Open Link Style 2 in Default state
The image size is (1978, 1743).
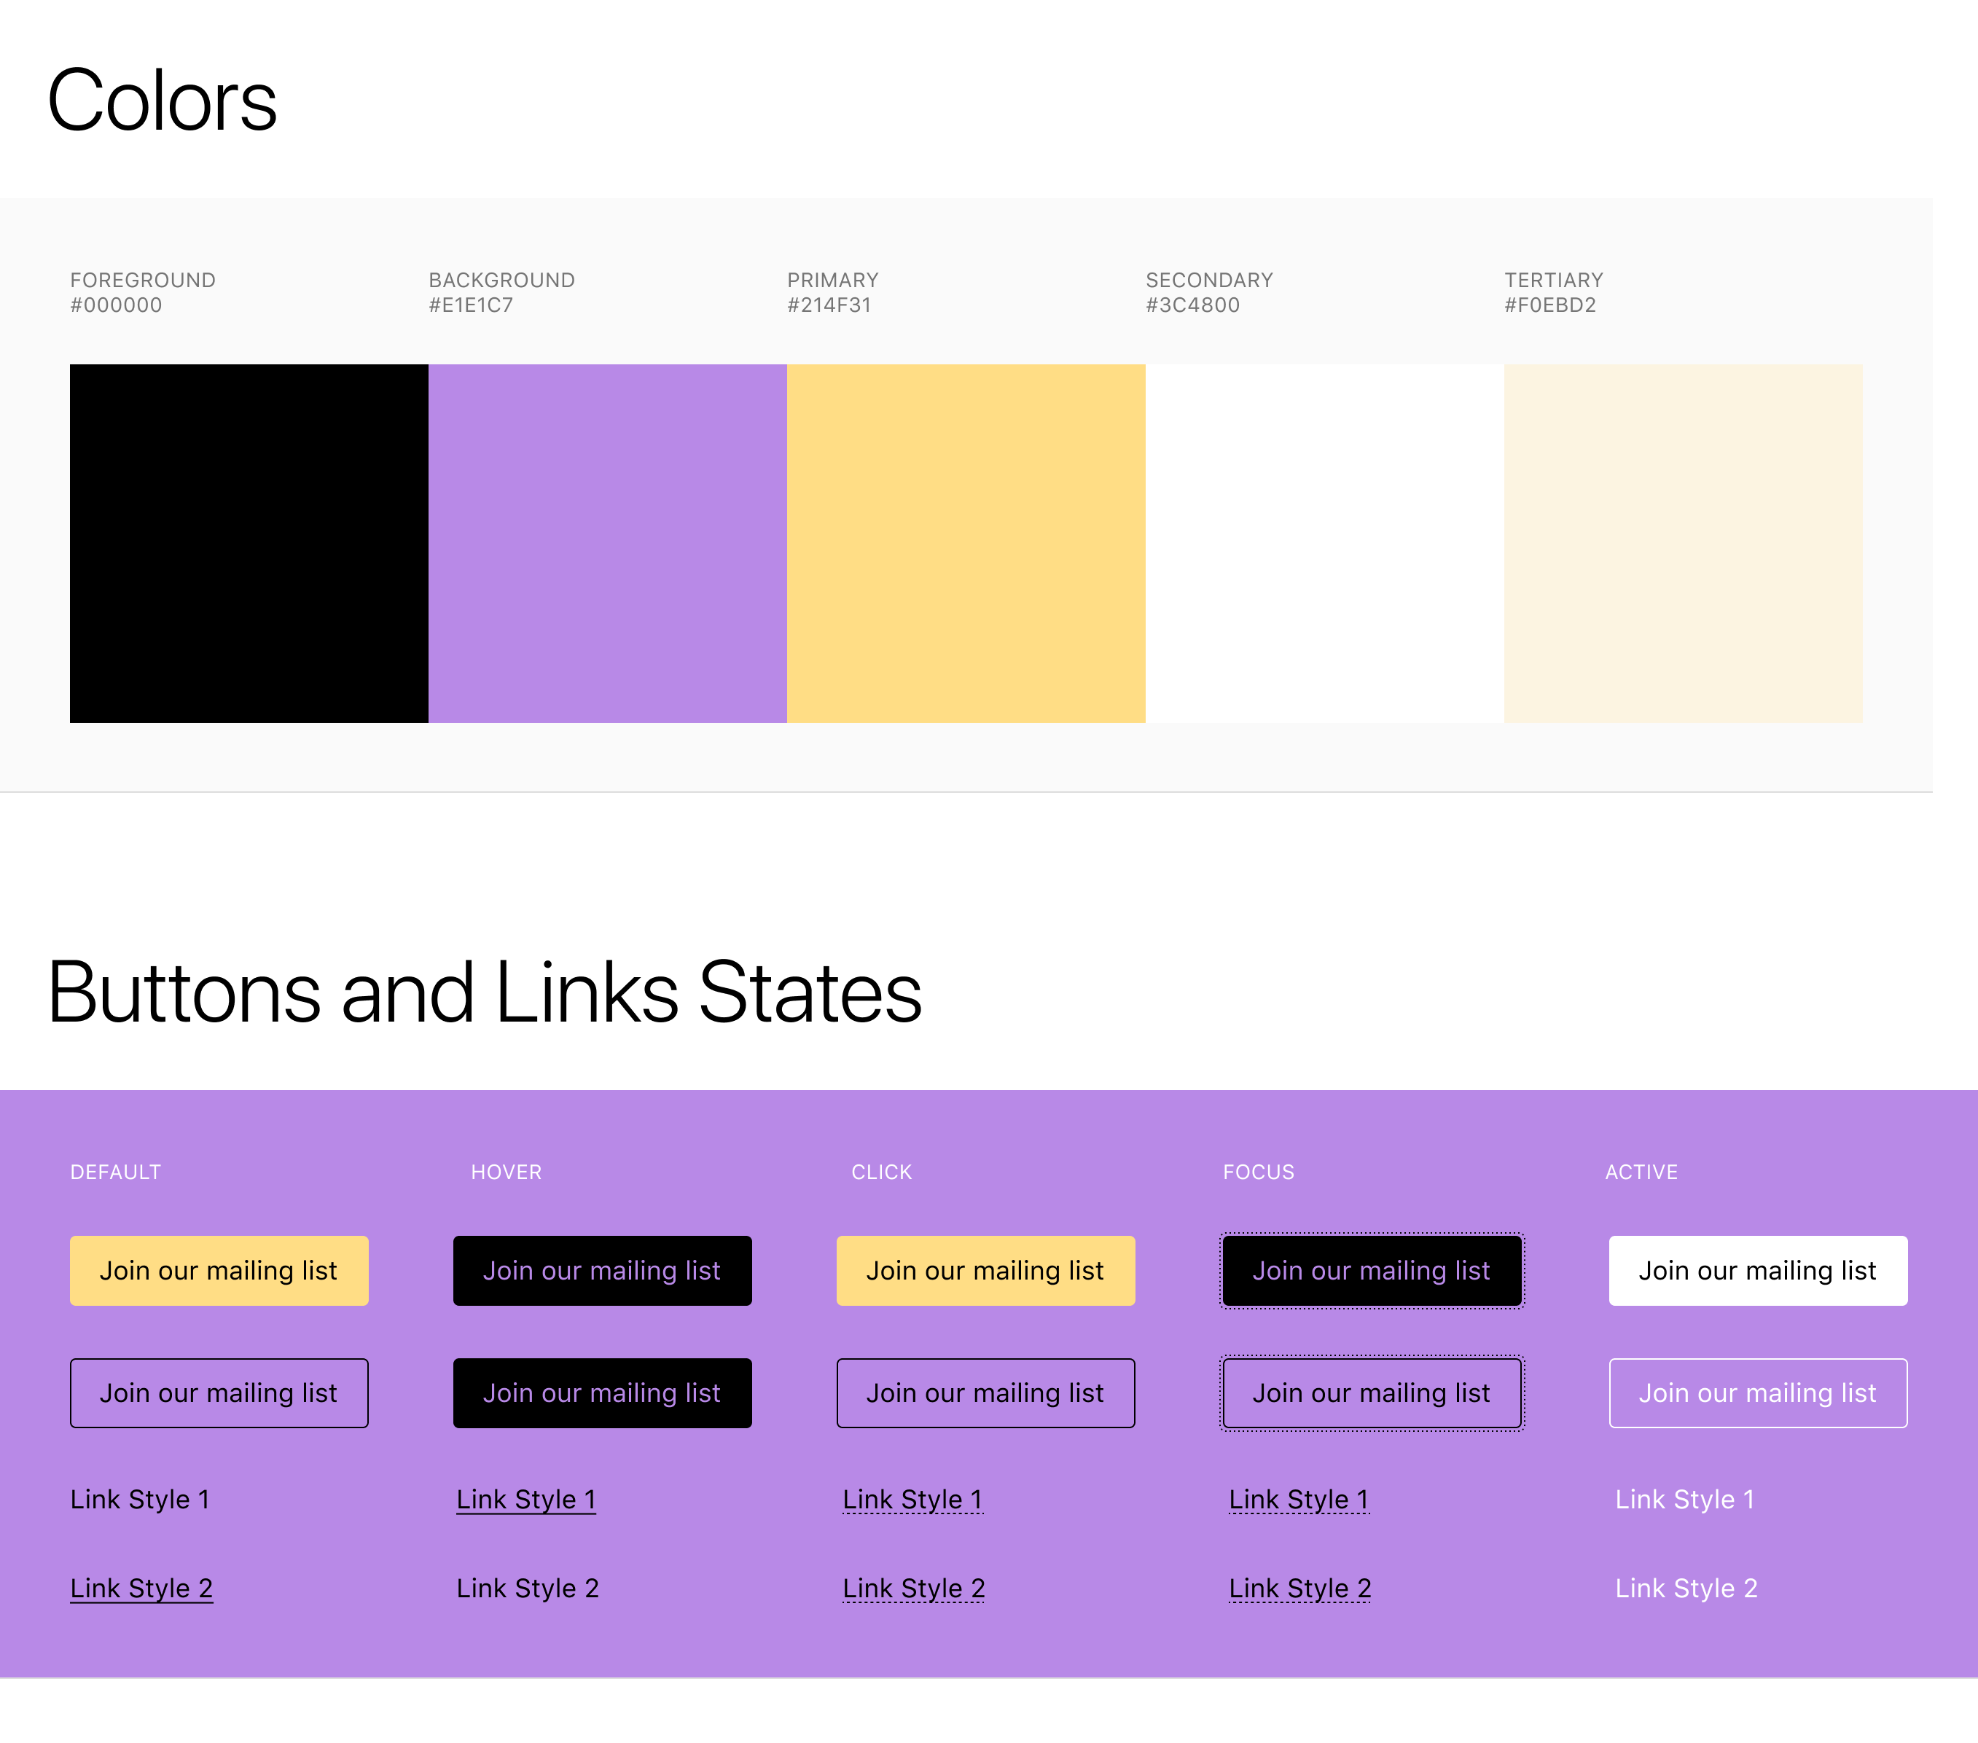tap(141, 1587)
